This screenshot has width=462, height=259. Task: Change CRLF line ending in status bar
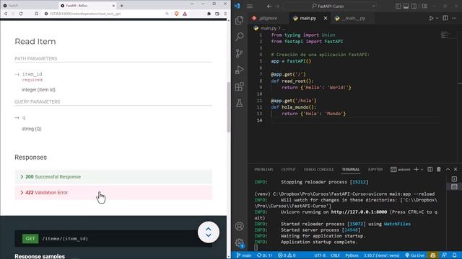click(x=335, y=255)
